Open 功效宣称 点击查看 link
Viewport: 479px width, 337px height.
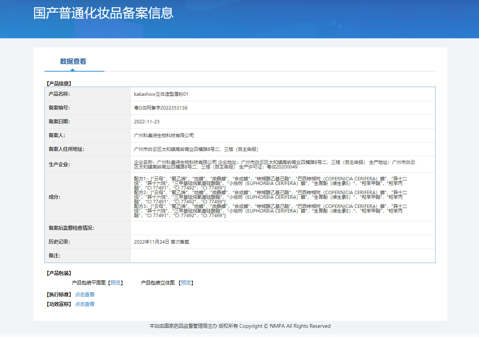[x=85, y=304]
